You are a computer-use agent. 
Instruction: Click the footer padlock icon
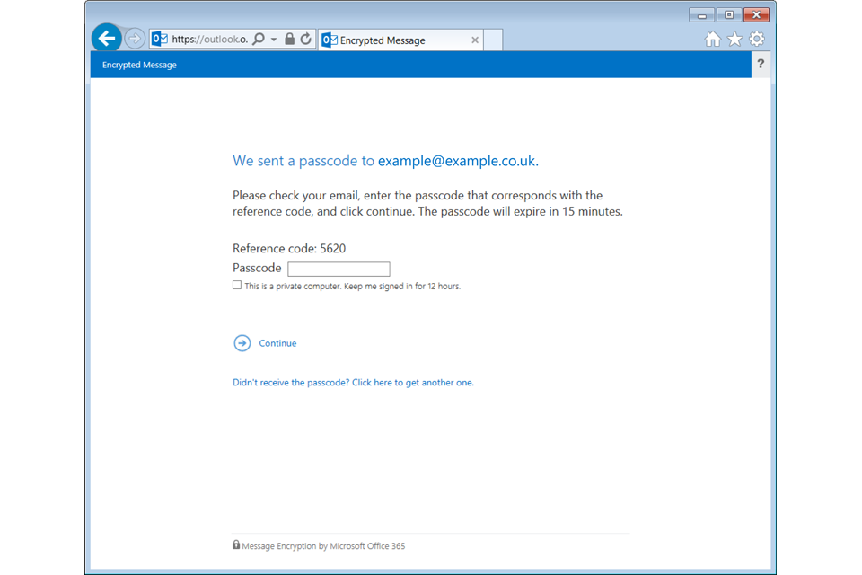coord(236,544)
